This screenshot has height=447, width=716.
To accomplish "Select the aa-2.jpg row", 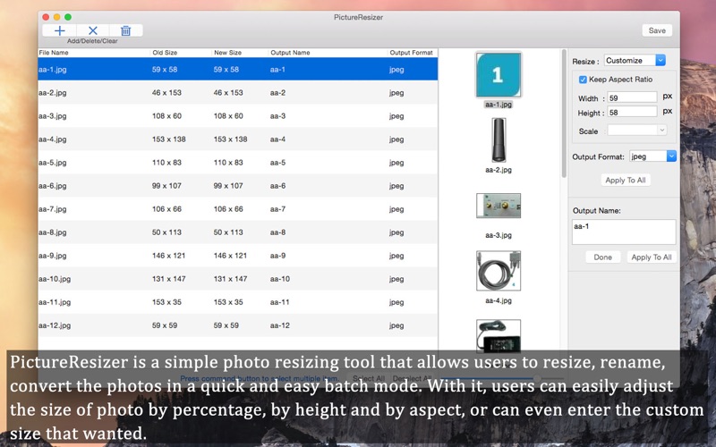I will coord(237,93).
